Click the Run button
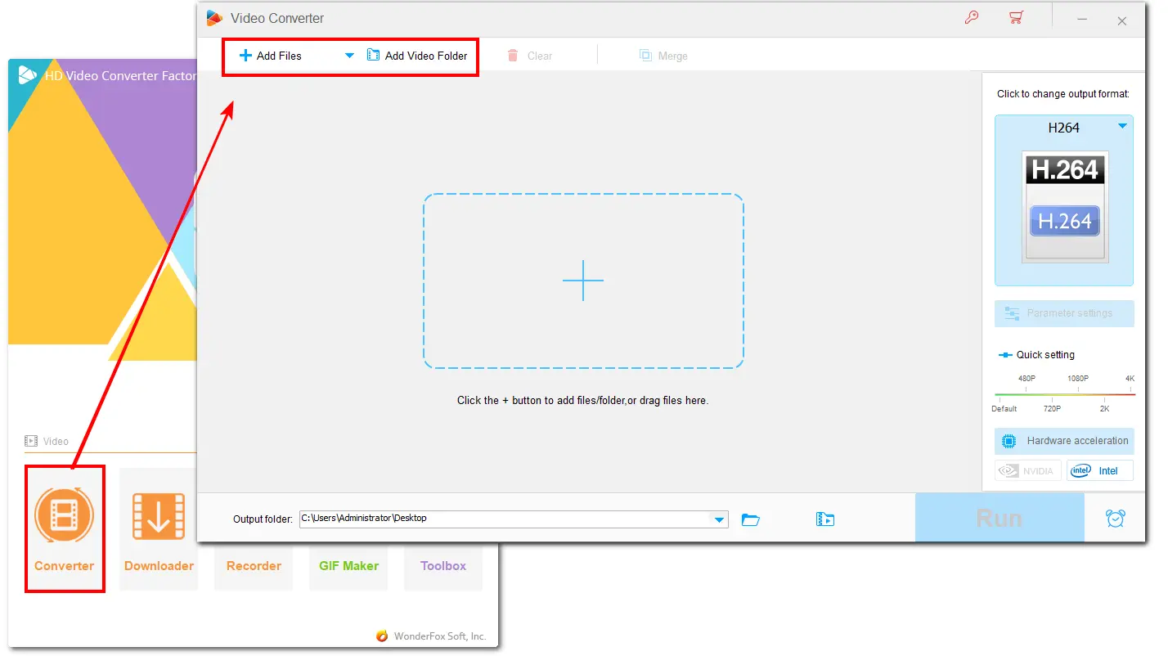 1000,518
